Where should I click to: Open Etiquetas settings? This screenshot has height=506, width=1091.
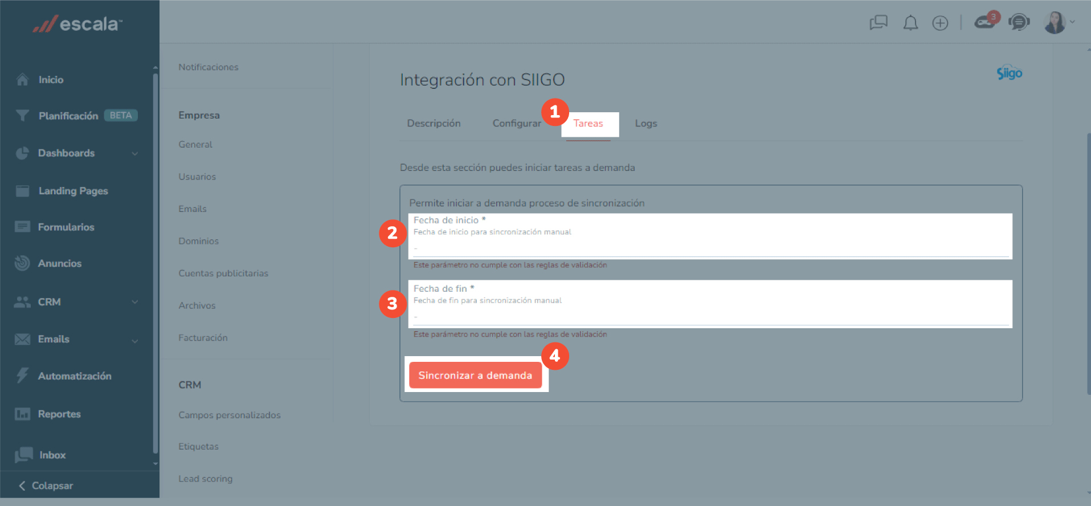pos(198,447)
